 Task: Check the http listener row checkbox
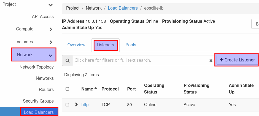(67, 104)
